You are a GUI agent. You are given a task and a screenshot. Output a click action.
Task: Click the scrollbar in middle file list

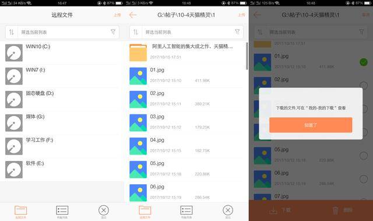click(247, 56)
